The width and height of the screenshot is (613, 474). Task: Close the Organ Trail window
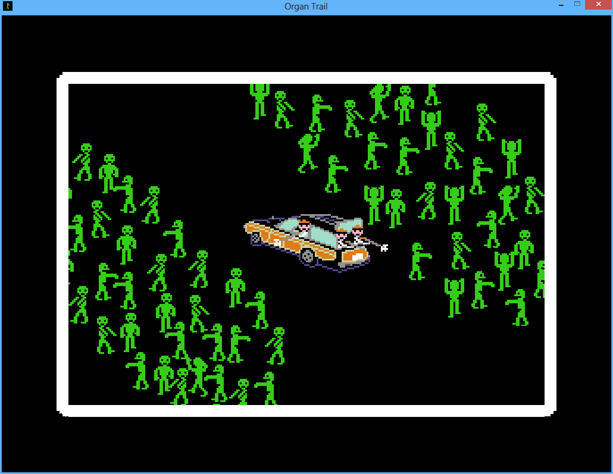tap(599, 4)
